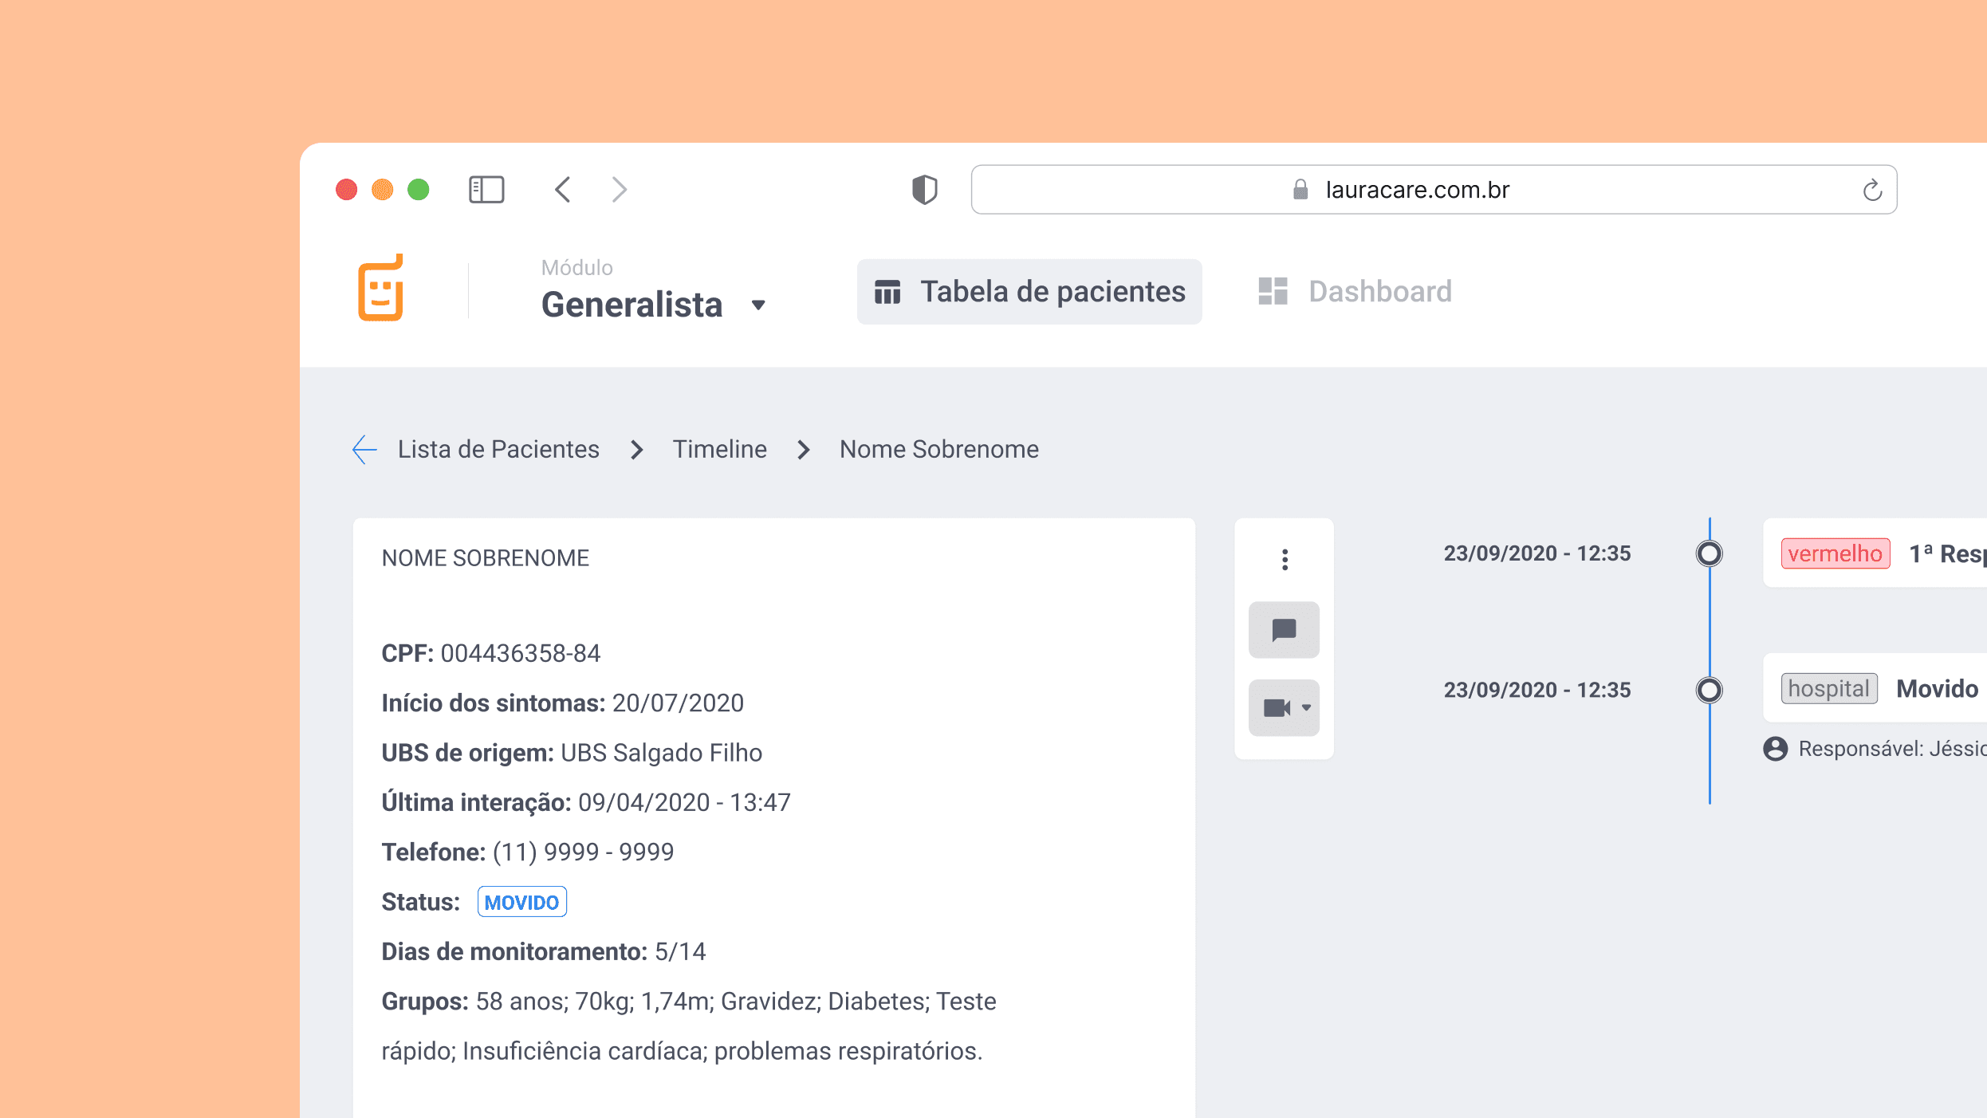Switch to the Dashboard tab
Screen dimensions: 1987x1118
pyautogui.click(x=1355, y=292)
